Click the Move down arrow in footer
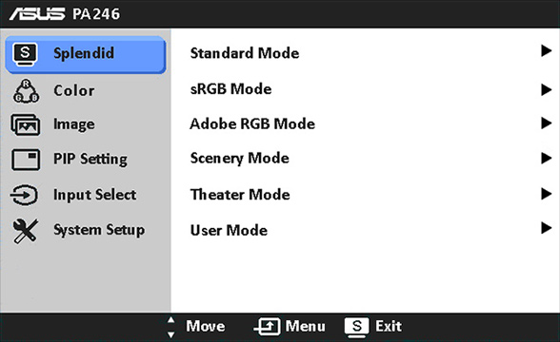Image resolution: width=560 pixels, height=342 pixels. pos(171,334)
